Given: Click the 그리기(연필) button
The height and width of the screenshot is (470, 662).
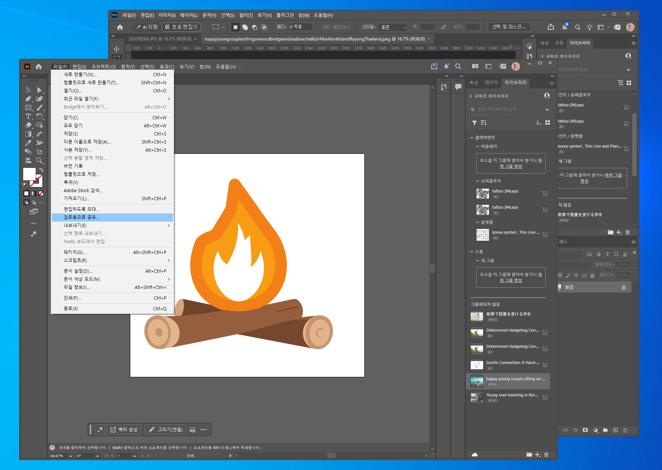Looking at the screenshot, I should pos(166,430).
